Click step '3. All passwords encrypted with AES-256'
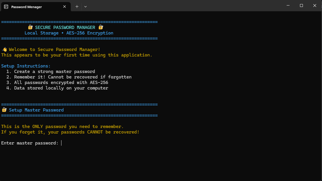 tap(57, 83)
